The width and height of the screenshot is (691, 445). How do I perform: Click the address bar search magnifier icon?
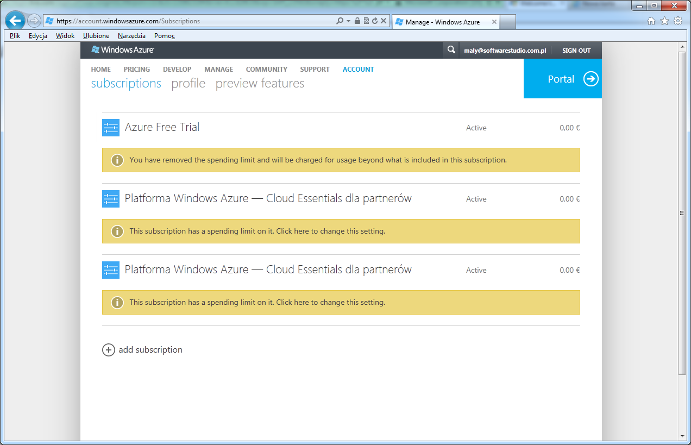pos(340,21)
